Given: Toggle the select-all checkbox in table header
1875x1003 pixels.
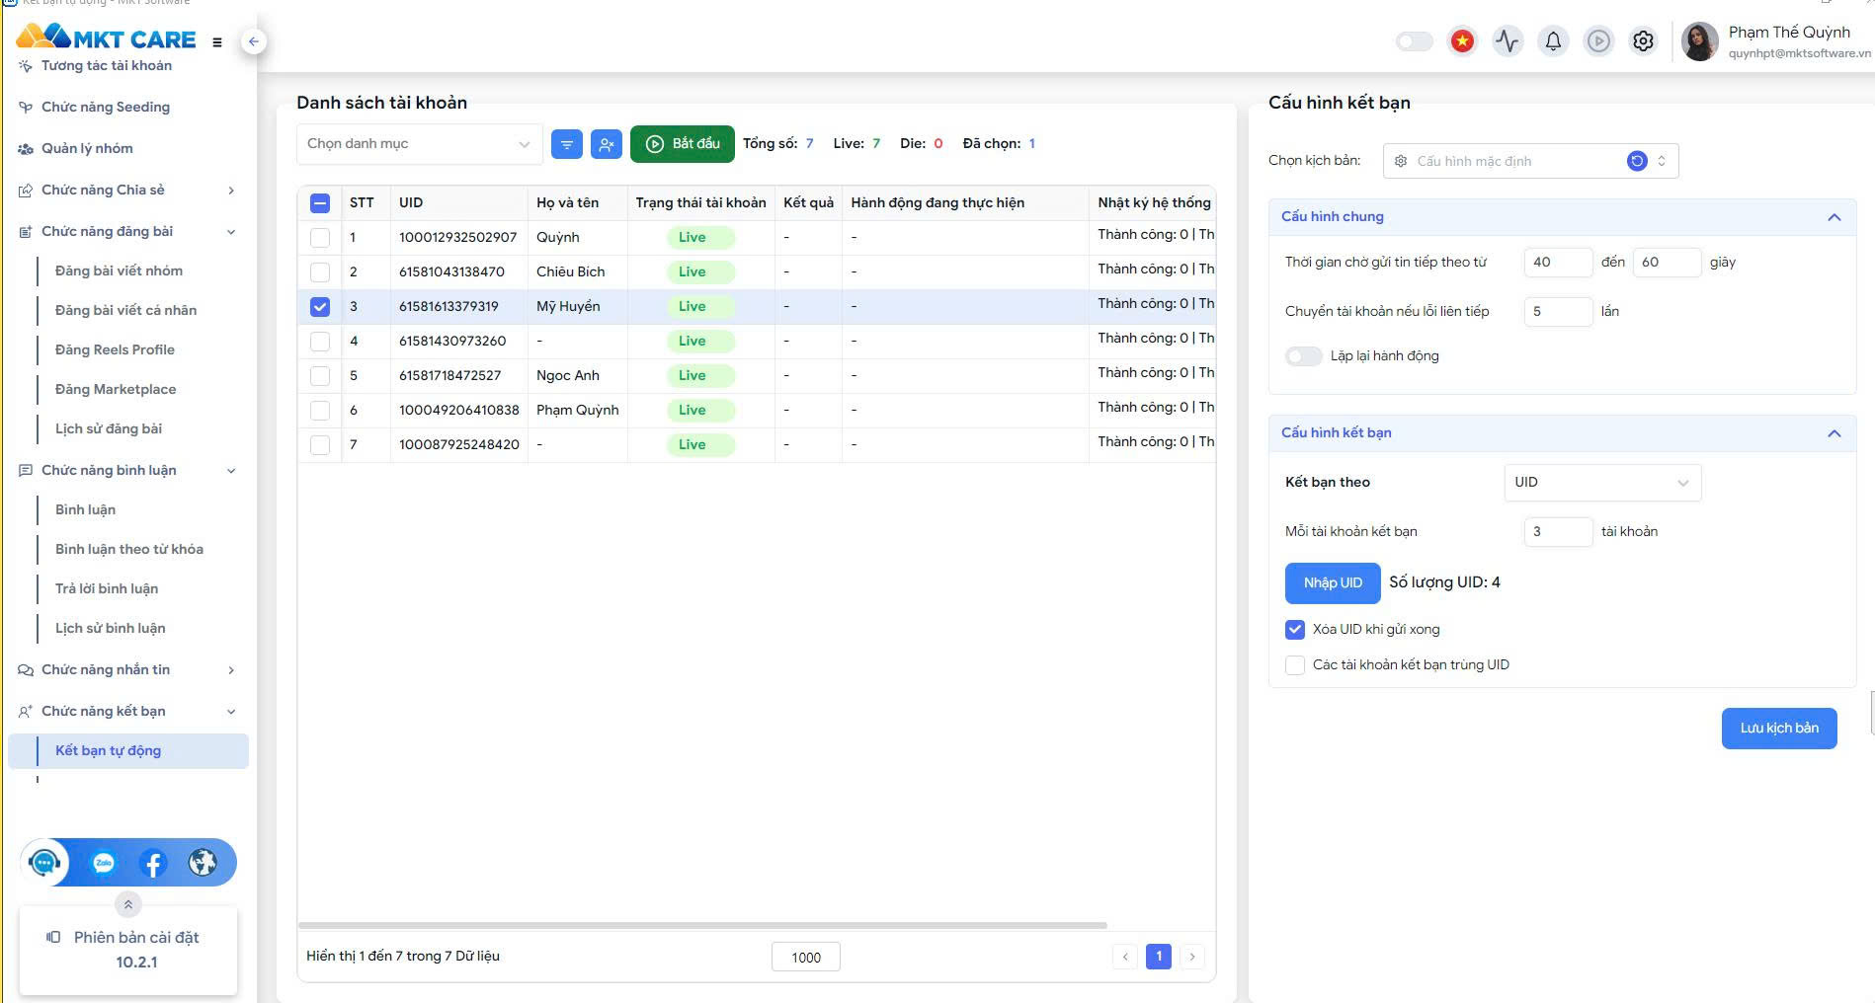Looking at the screenshot, I should coord(320,203).
